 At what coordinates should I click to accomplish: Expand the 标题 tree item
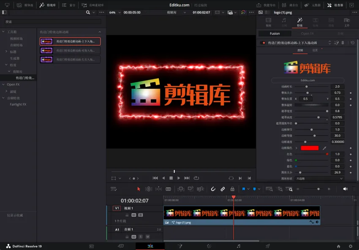[x=6, y=52]
